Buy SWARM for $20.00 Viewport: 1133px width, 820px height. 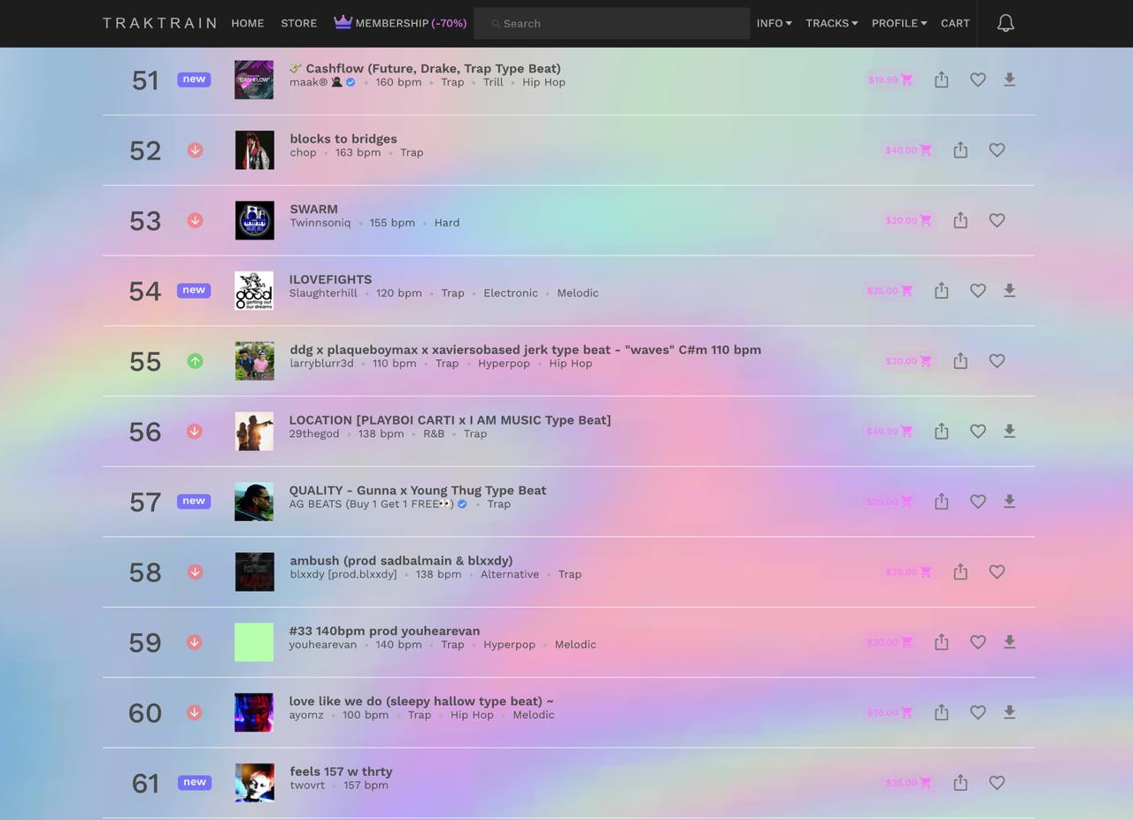[908, 220]
